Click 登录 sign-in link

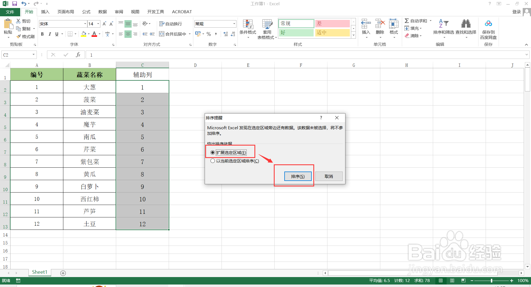pyautogui.click(x=516, y=12)
